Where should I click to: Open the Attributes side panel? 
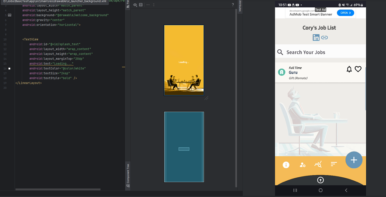click(240, 6)
